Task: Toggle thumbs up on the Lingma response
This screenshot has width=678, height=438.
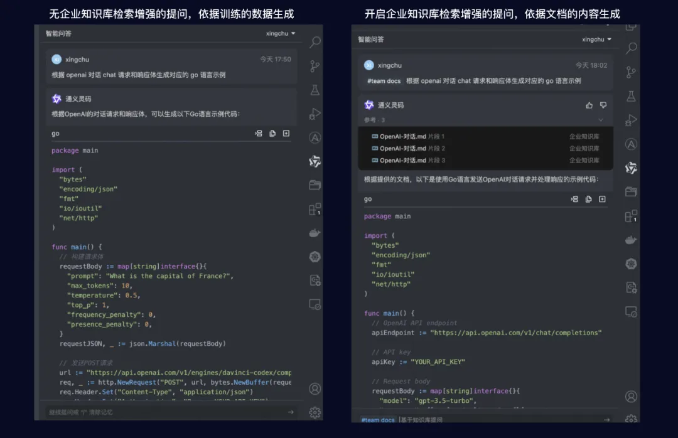Action: pyautogui.click(x=589, y=104)
